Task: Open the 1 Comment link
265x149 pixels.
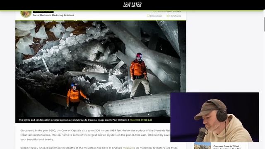Action: pos(156,16)
